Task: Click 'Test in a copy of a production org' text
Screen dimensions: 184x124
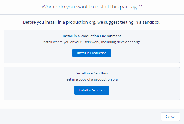Action: click(x=92, y=79)
